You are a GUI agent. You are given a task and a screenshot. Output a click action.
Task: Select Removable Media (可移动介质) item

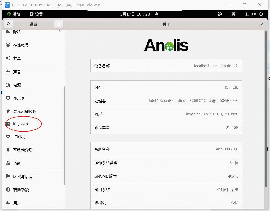pyautogui.click(x=23, y=150)
